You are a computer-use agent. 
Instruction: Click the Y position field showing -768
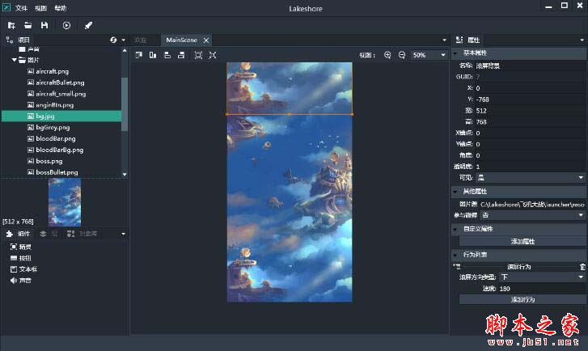click(531, 99)
